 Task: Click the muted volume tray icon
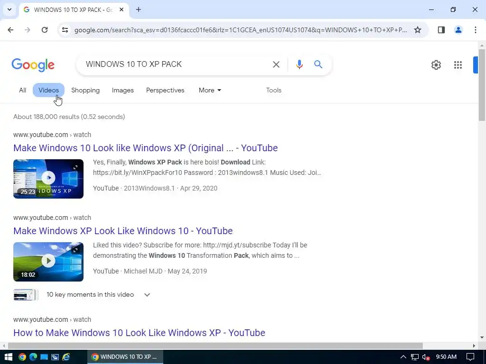(x=426, y=357)
